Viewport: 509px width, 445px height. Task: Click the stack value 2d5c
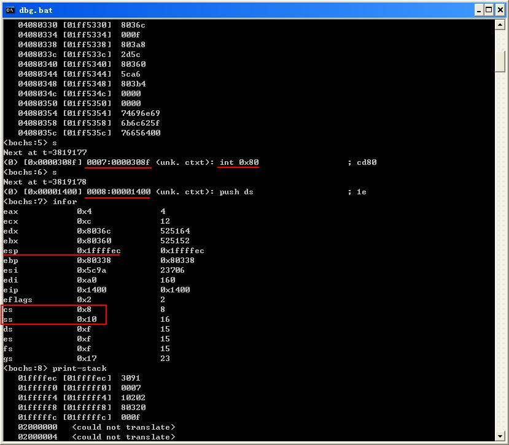131,55
